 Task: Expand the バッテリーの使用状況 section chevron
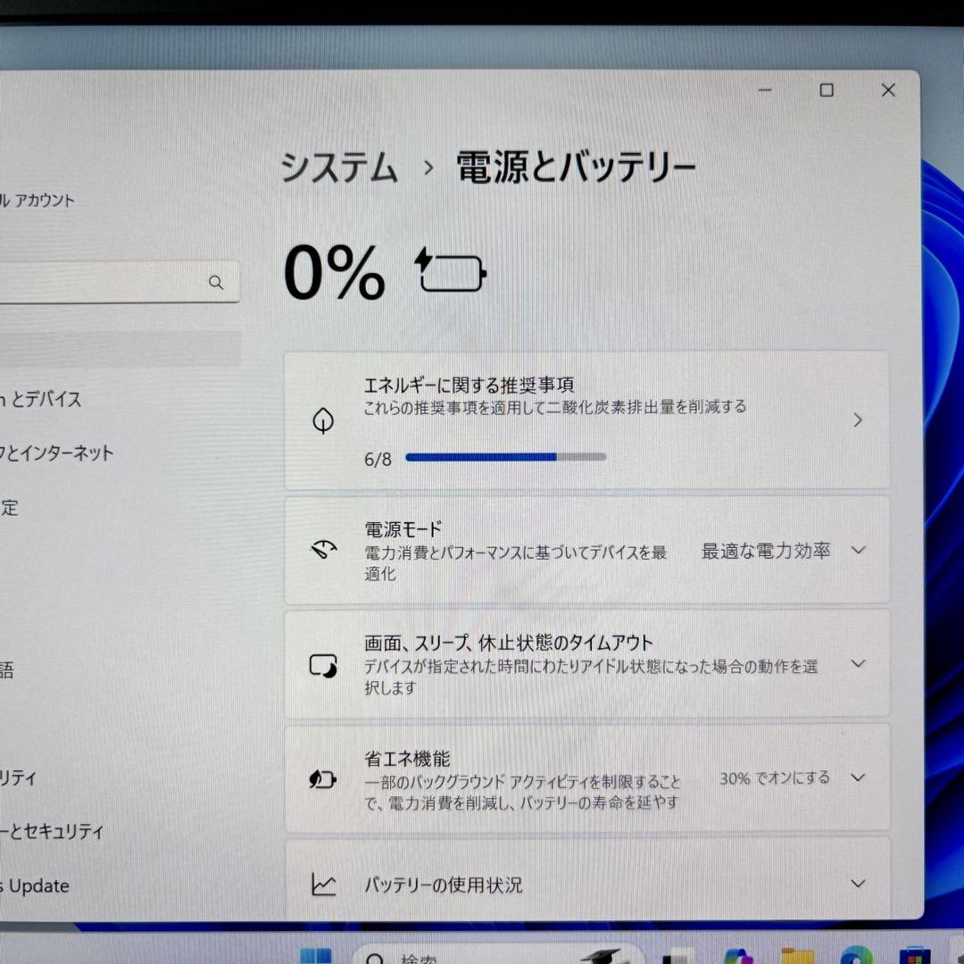click(x=858, y=884)
